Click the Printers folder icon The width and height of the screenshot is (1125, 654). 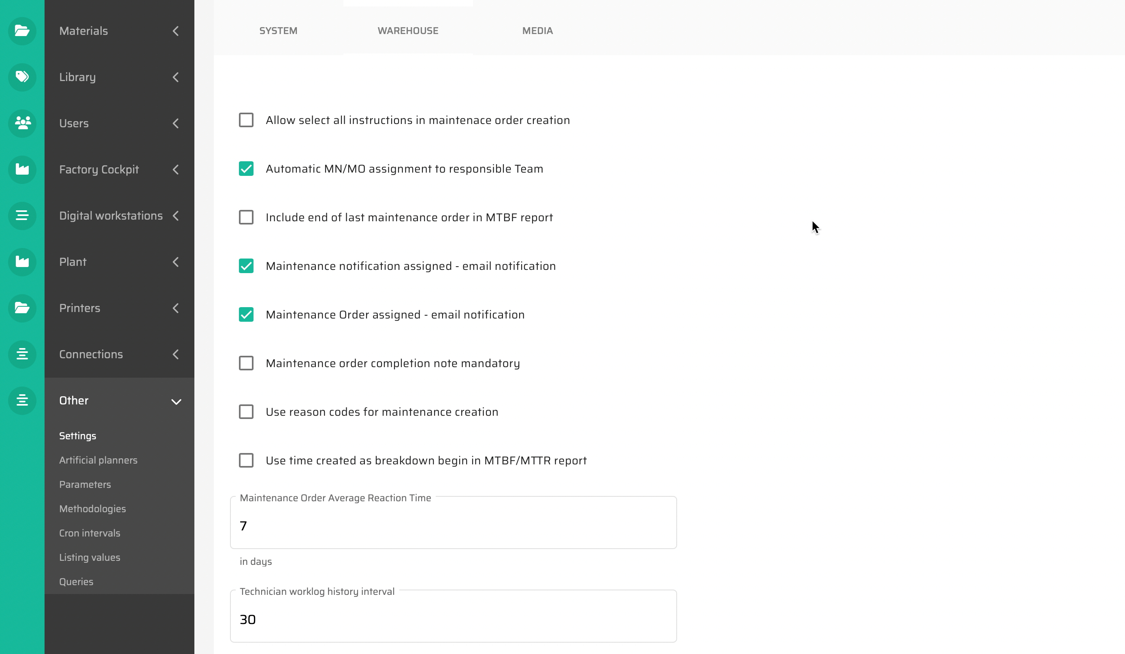22,308
